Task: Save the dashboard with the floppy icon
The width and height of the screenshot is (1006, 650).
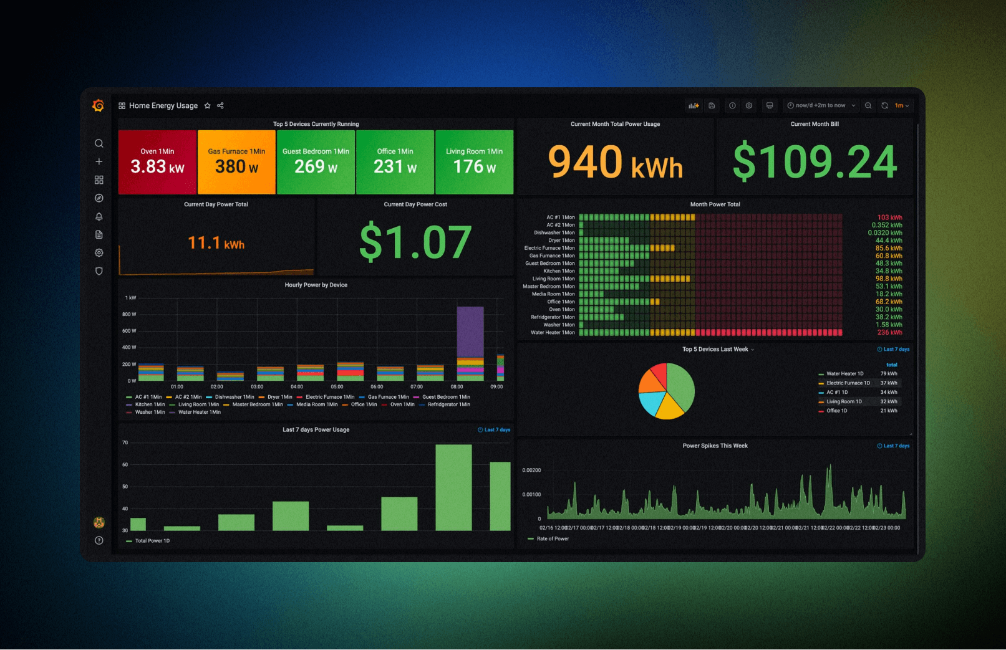Action: click(712, 106)
